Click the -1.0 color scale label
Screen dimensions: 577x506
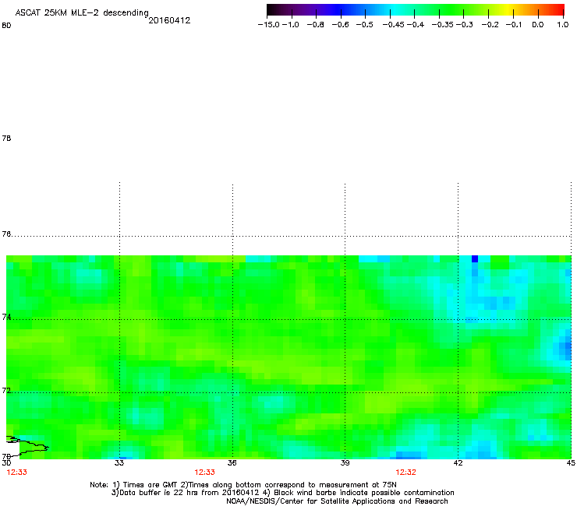coord(291,25)
